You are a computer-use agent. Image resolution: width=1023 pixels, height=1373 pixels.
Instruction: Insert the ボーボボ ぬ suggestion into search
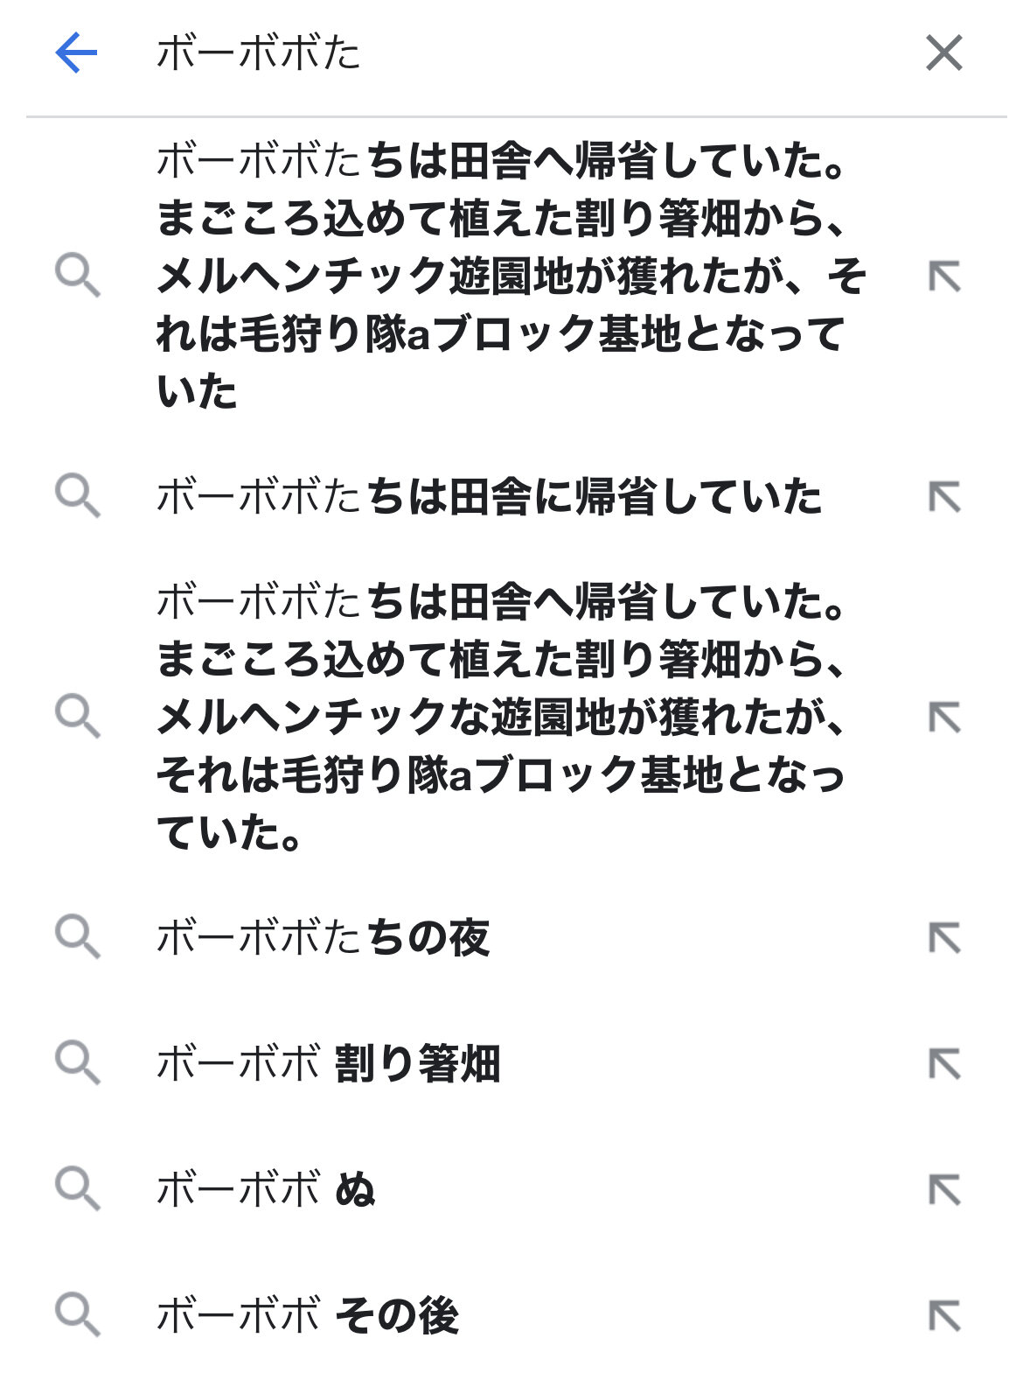pyautogui.click(x=943, y=1190)
